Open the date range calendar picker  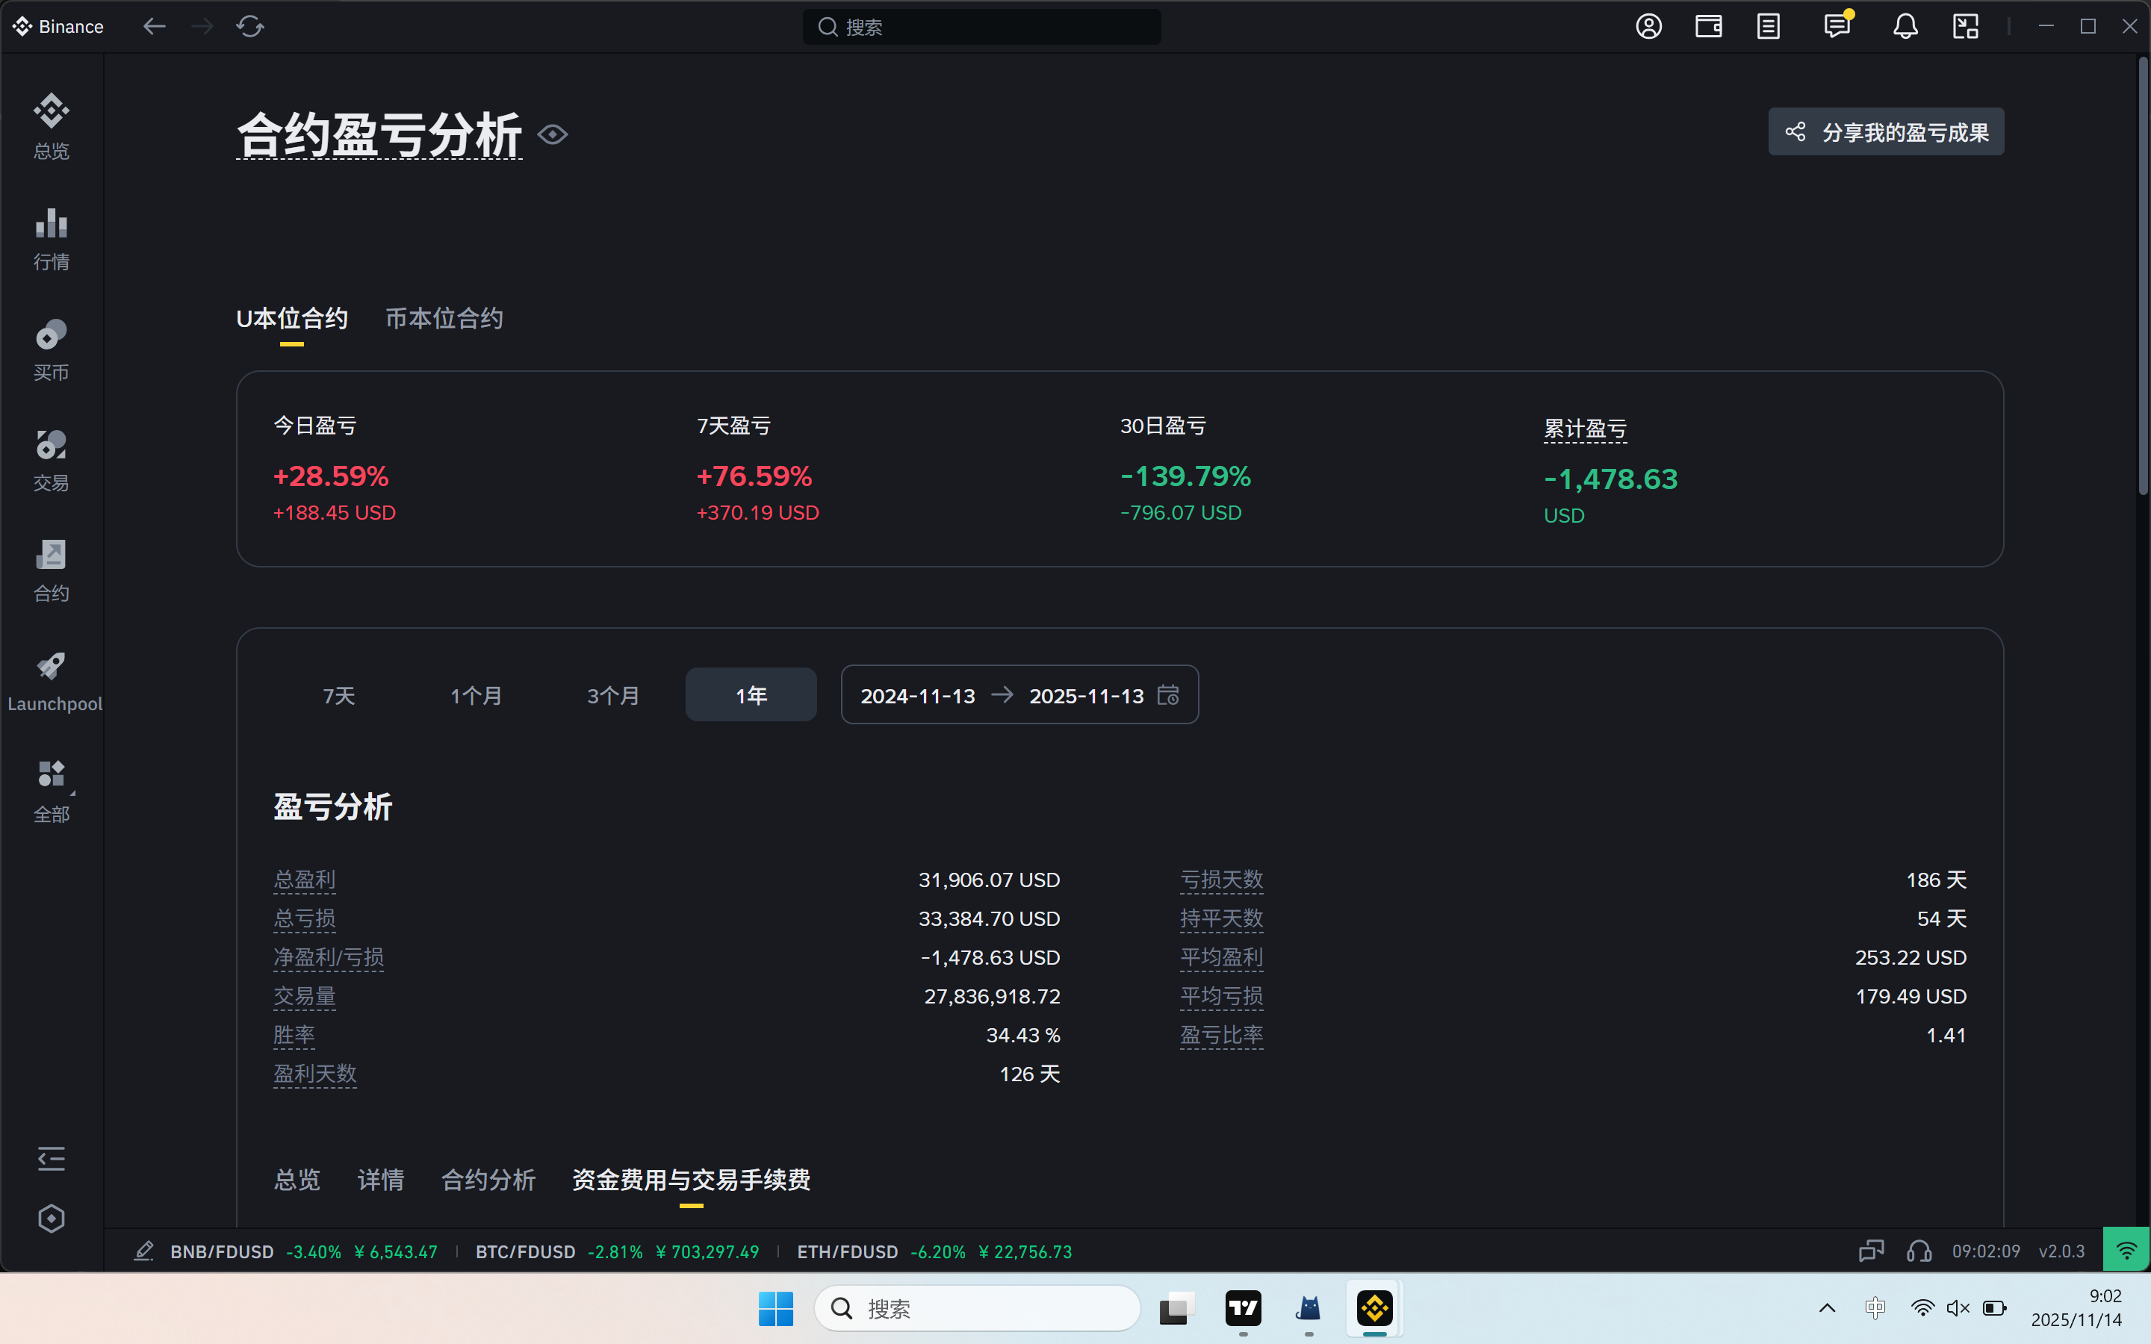[x=1168, y=695]
